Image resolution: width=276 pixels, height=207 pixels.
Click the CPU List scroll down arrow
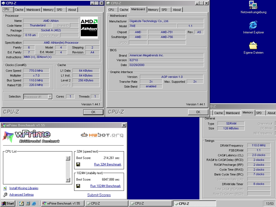(68, 180)
